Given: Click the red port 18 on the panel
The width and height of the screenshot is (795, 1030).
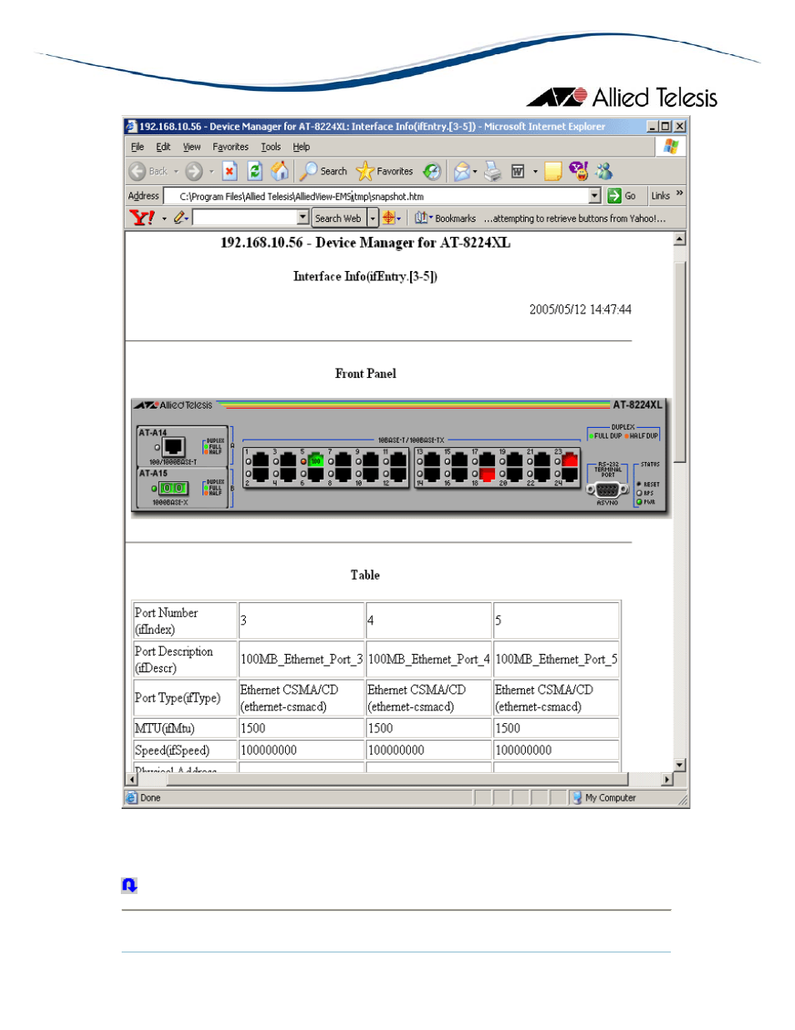Looking at the screenshot, I should coord(487,475).
